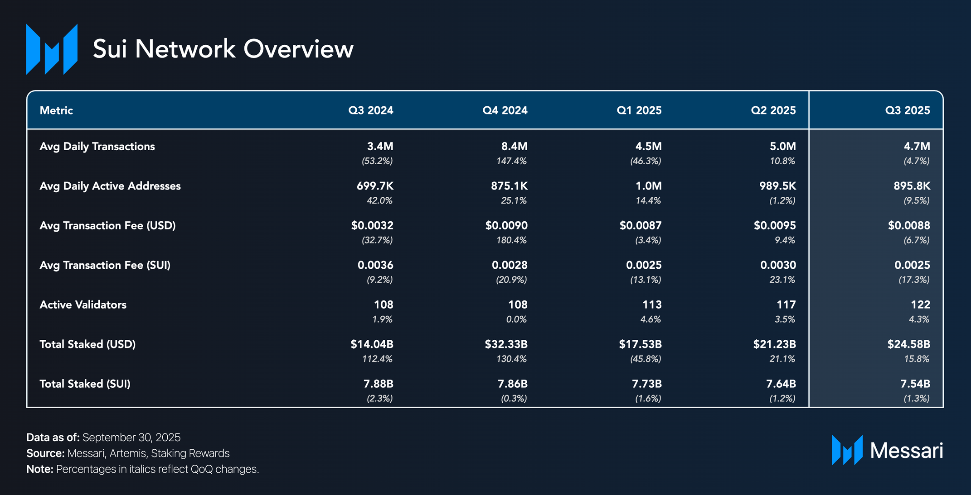Select the Q4 2024 column header

pyautogui.click(x=505, y=110)
